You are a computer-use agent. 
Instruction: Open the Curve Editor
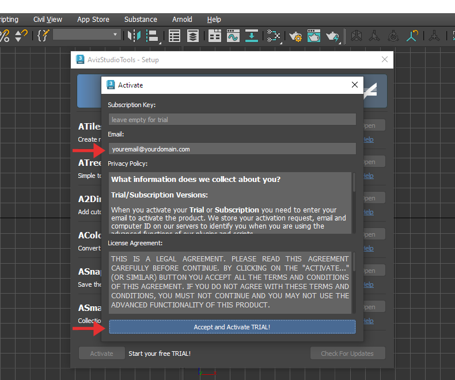(x=233, y=36)
